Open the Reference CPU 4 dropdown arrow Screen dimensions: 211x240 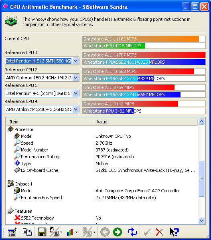point(76,109)
